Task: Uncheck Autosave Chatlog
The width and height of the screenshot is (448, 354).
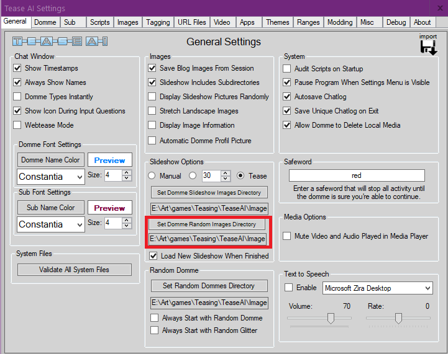Action: coord(287,96)
